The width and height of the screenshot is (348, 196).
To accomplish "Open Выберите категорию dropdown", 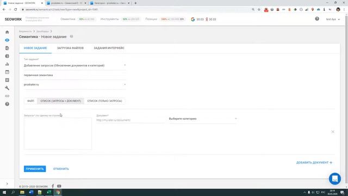I will [x=203, y=119].
